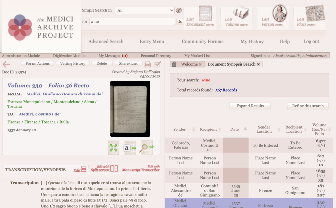This screenshot has width=336, height=208.
Task: Click Expand Results button
Action: tap(250, 106)
